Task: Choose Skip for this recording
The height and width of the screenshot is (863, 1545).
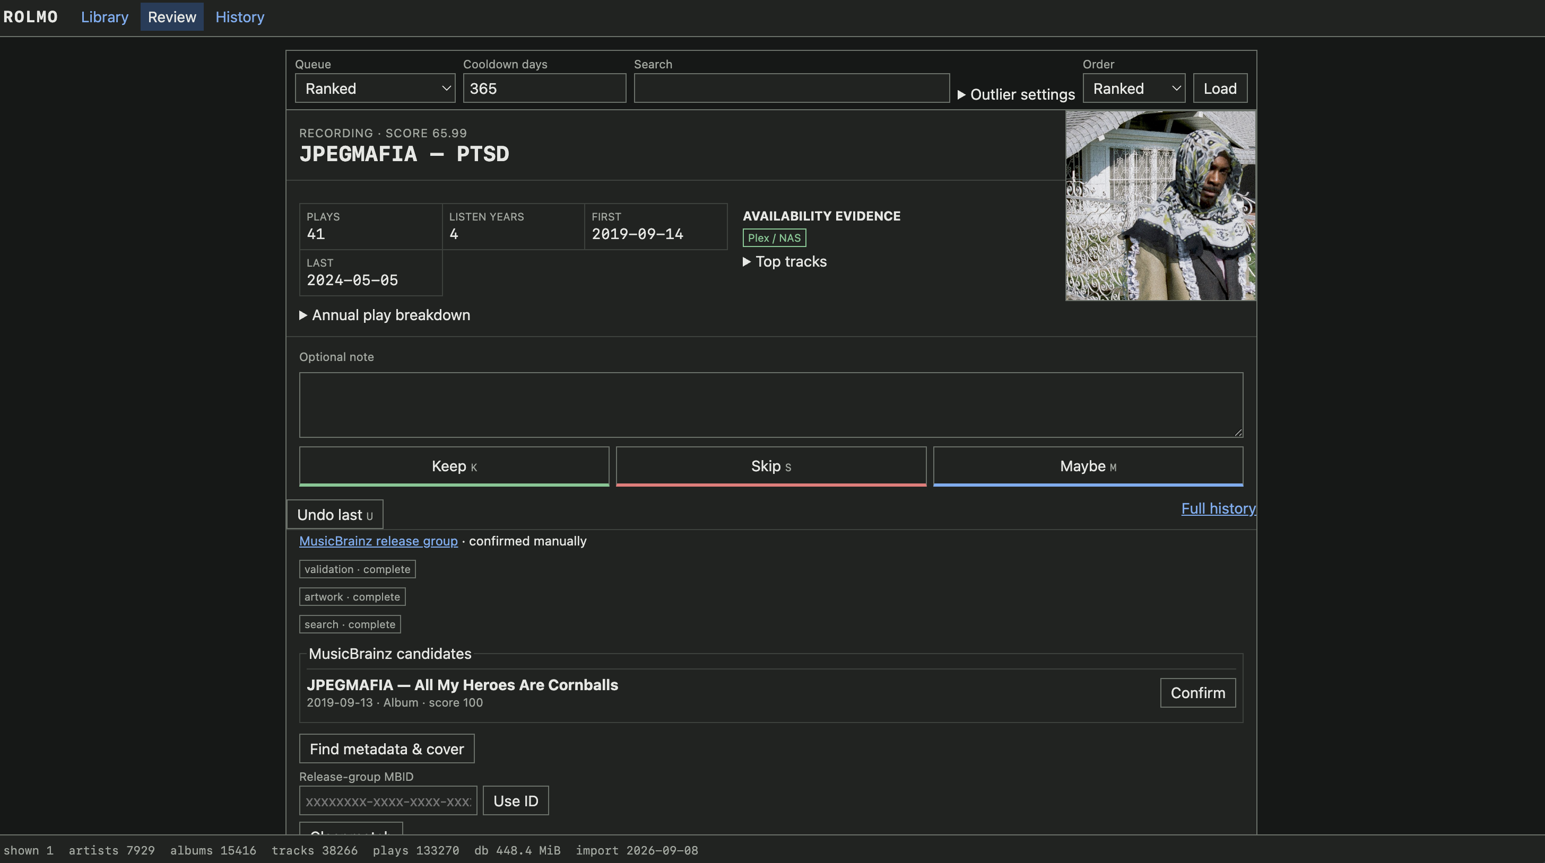Action: (x=771, y=466)
